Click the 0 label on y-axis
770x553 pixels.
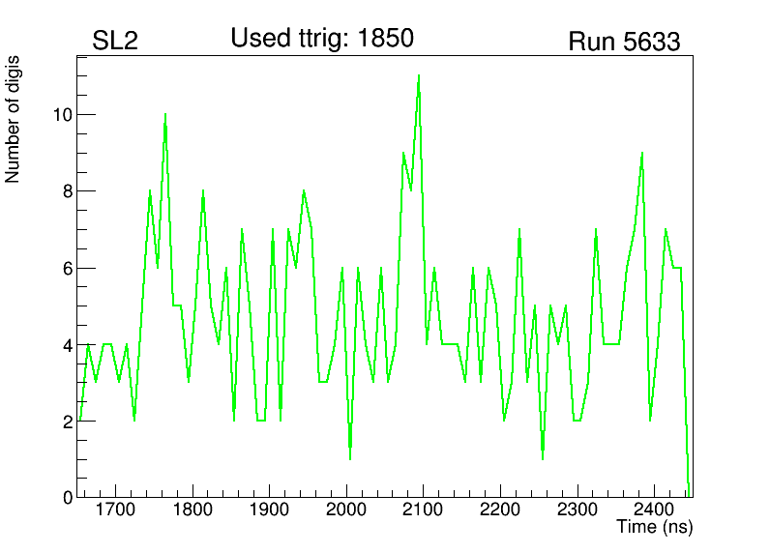(65, 497)
